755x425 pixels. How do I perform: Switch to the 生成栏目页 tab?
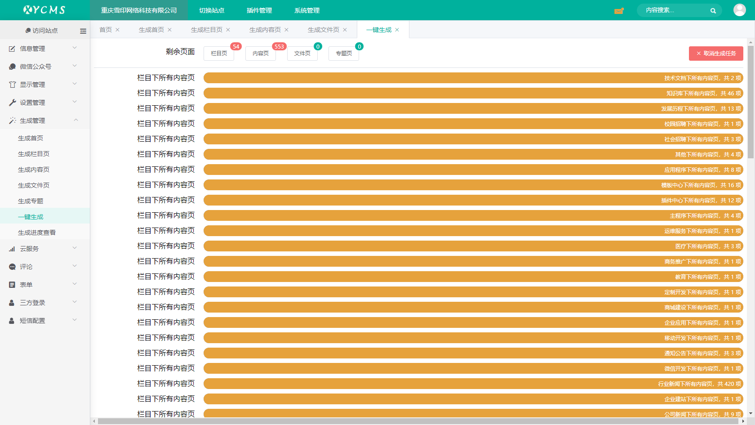point(207,30)
